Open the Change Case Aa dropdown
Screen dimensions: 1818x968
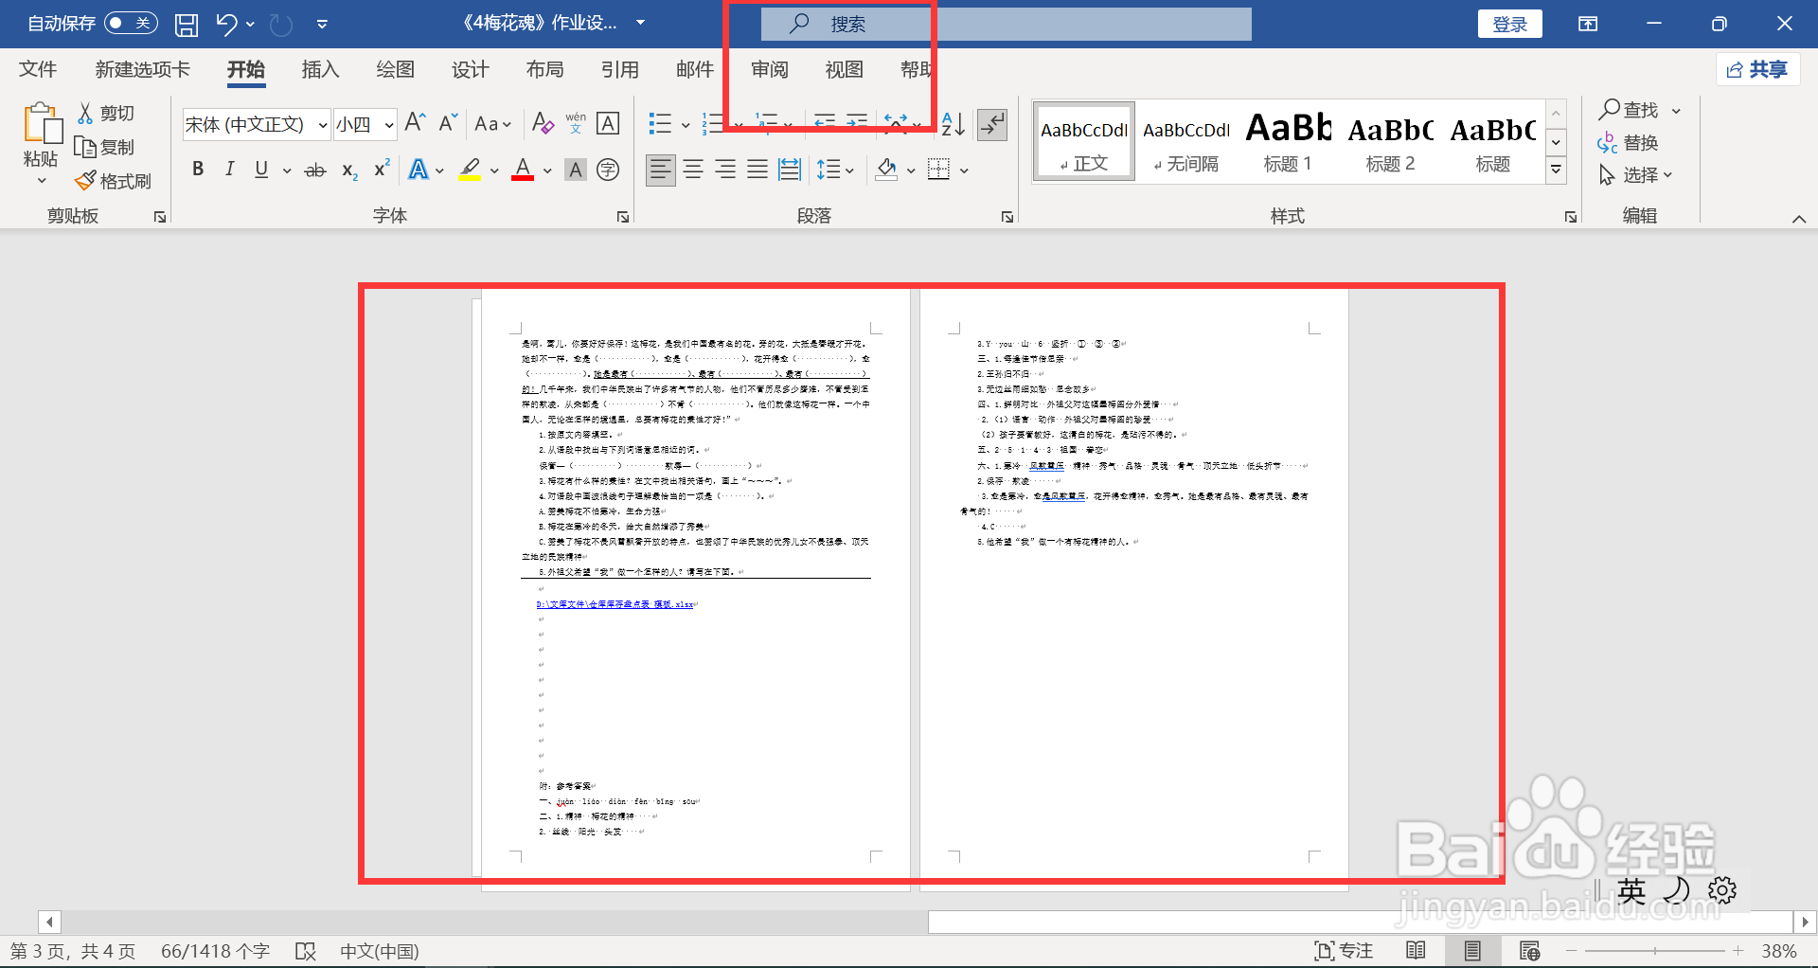click(492, 124)
